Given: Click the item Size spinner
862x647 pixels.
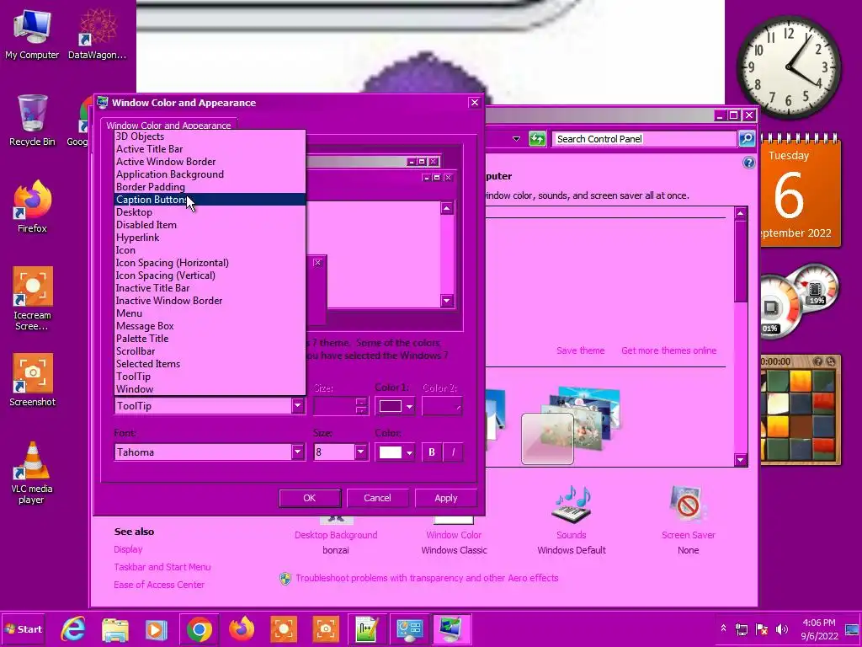Looking at the screenshot, I should pyautogui.click(x=361, y=406).
